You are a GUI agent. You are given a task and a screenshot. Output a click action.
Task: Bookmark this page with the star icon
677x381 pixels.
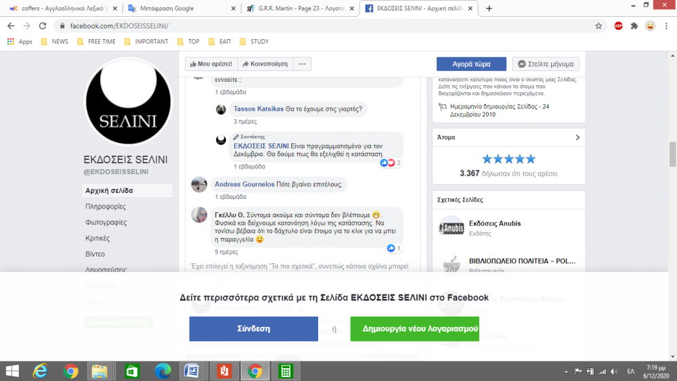click(598, 26)
